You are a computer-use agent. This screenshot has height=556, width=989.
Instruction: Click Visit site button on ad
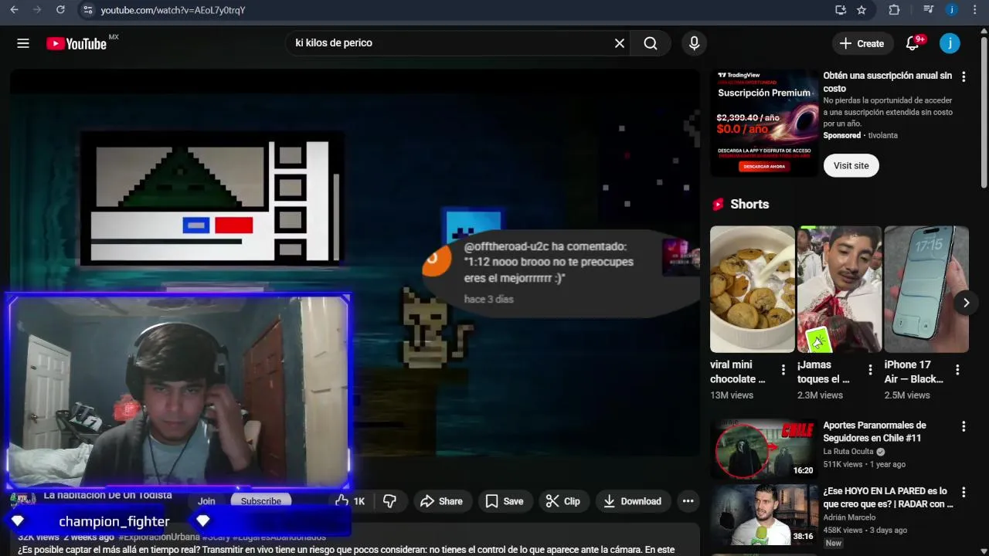pos(851,165)
